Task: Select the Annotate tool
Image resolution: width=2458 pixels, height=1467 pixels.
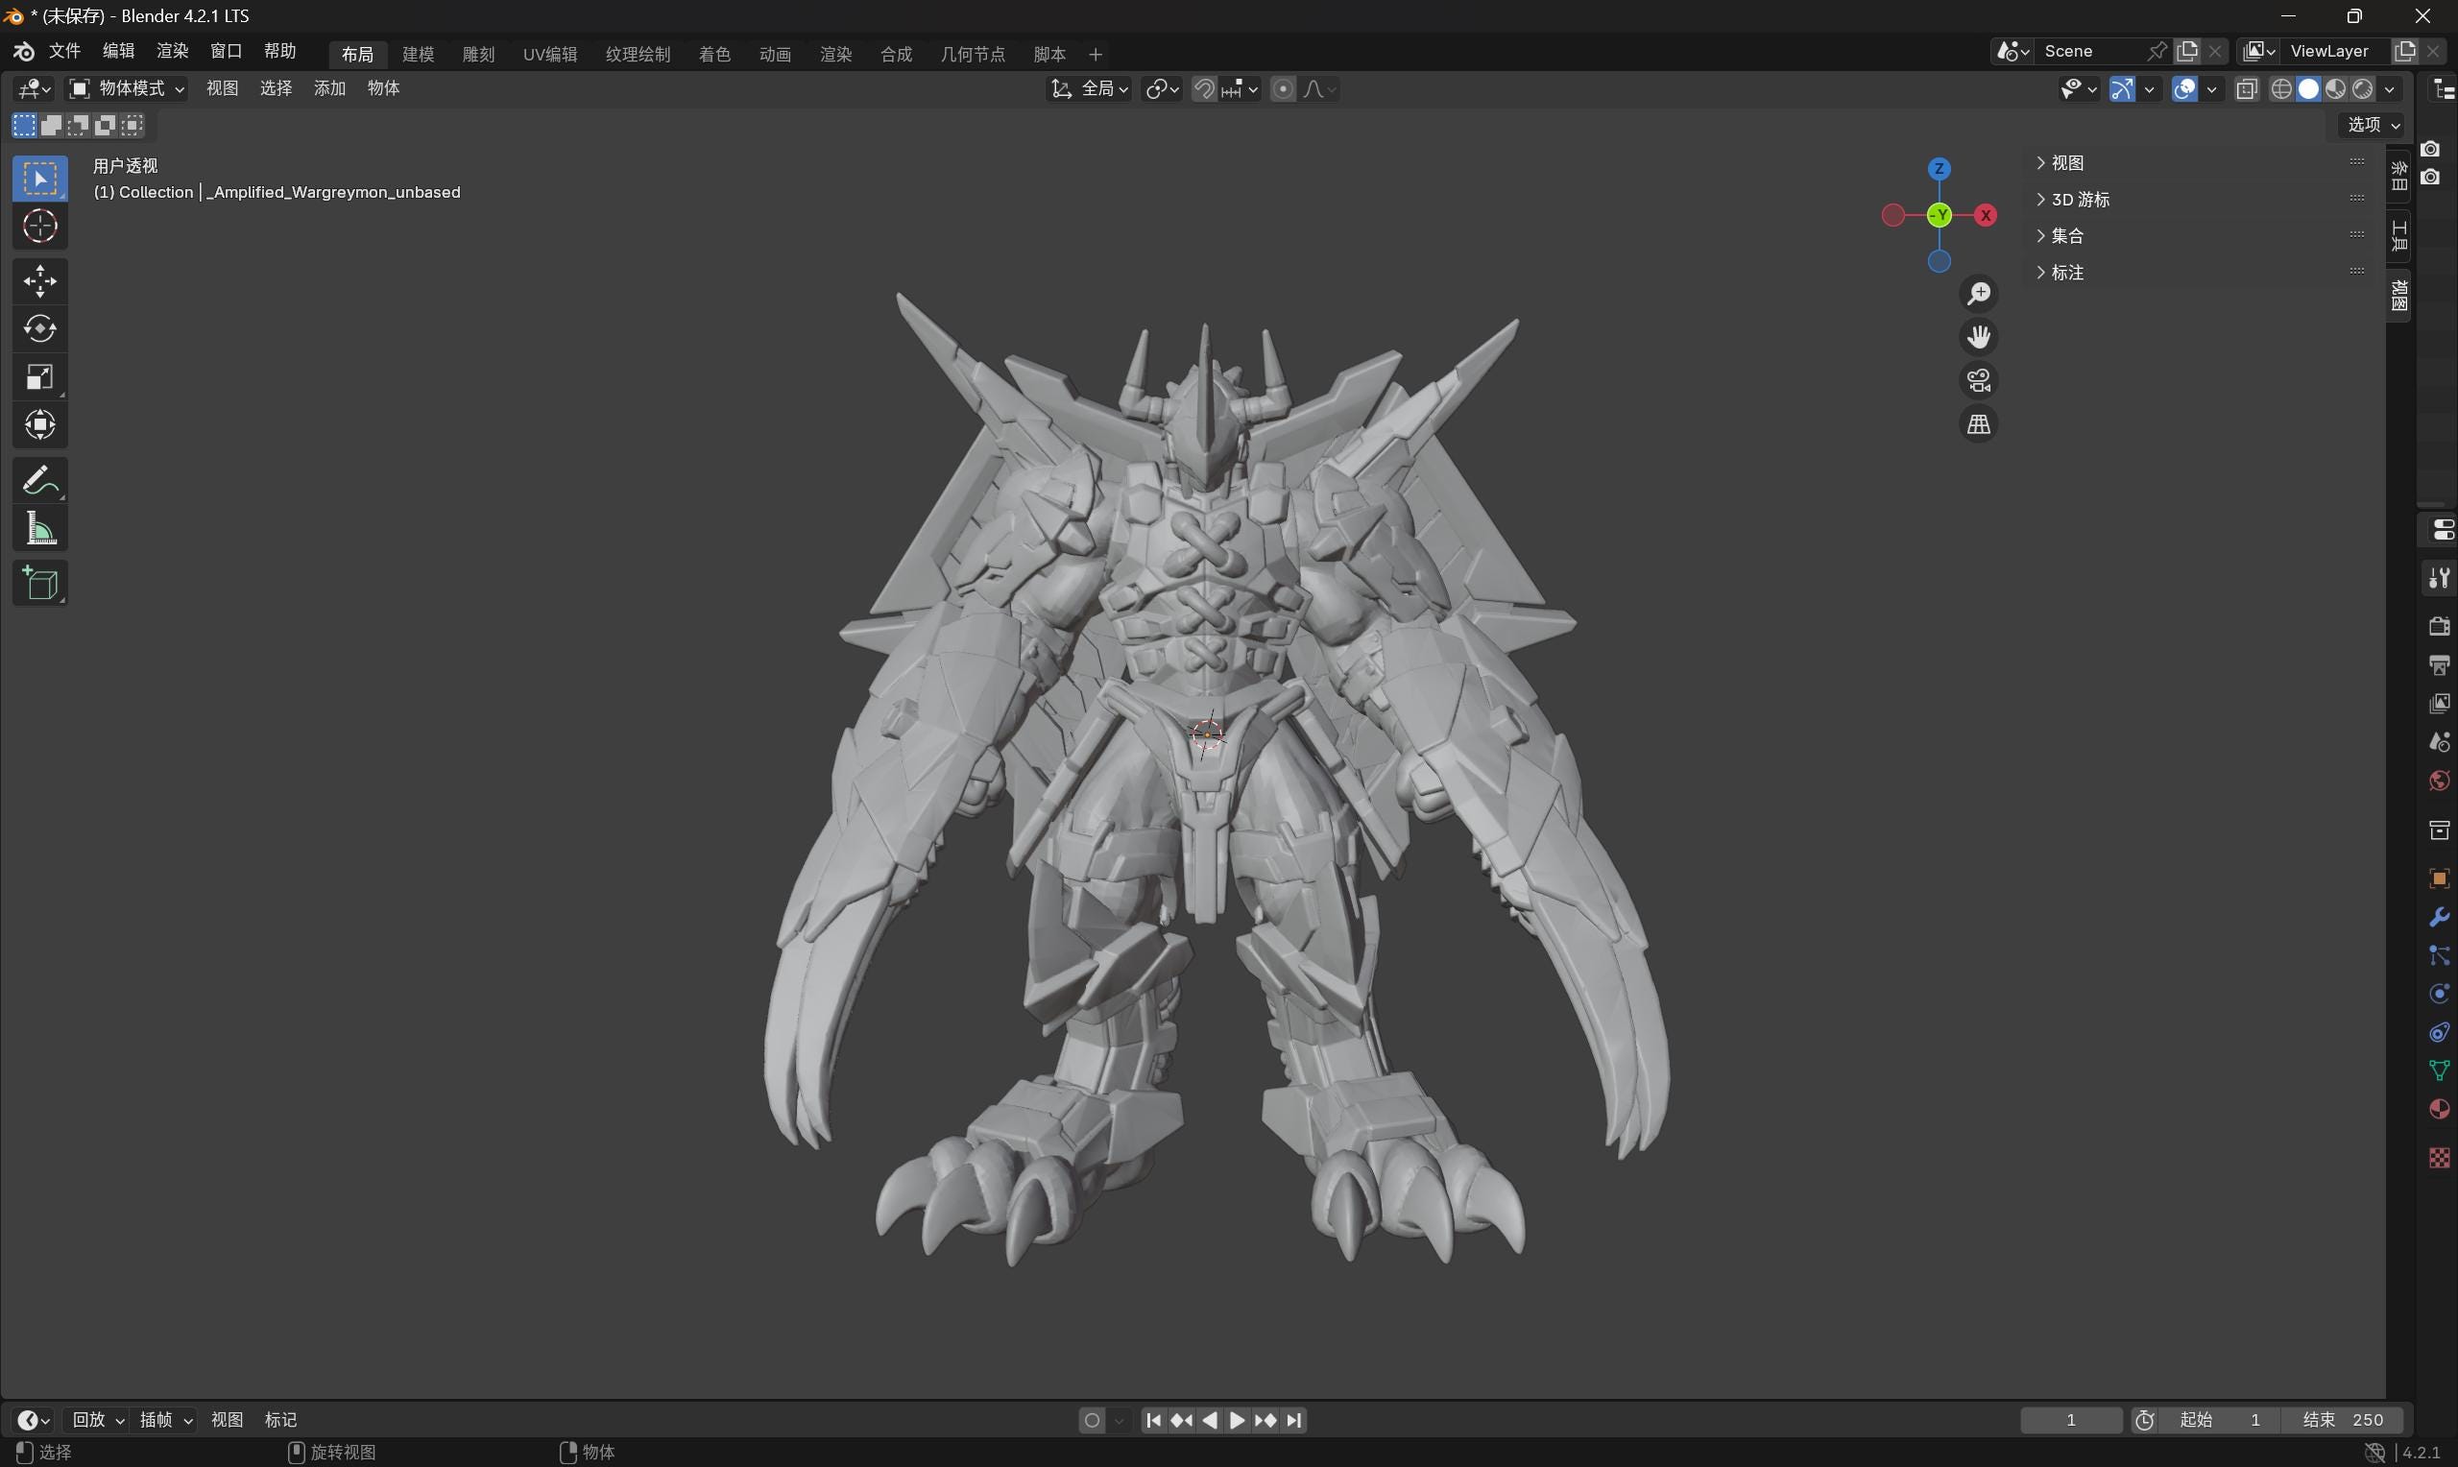Action: 39,479
